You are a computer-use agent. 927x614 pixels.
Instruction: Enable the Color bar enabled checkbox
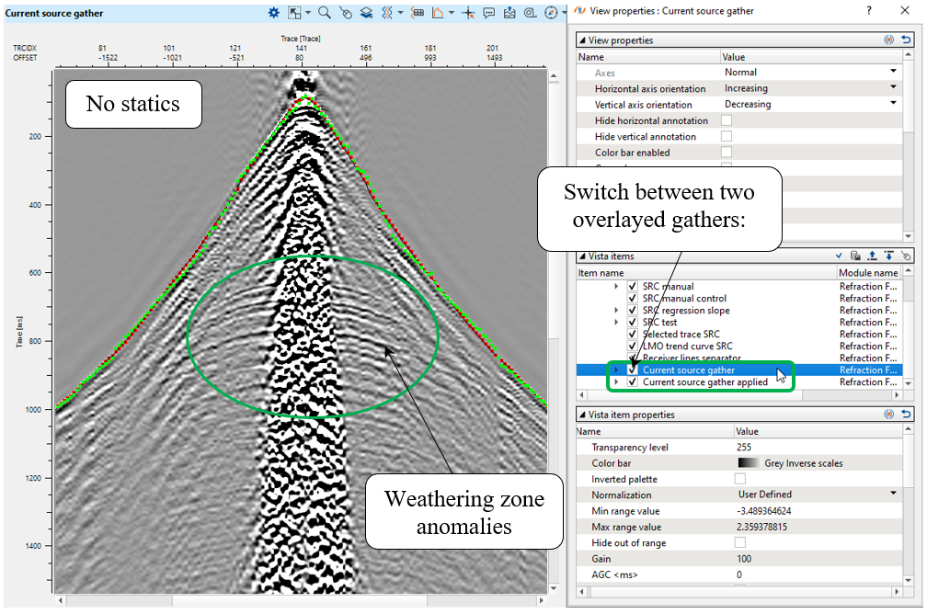coord(727,153)
